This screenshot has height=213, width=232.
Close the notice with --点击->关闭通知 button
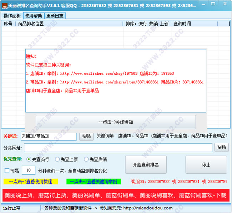click(116, 122)
